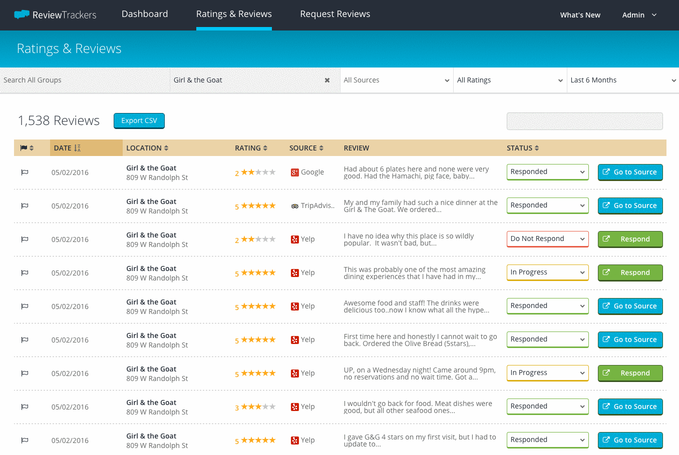The height and width of the screenshot is (455, 679).
Task: Click the Google source icon
Action: (x=295, y=172)
